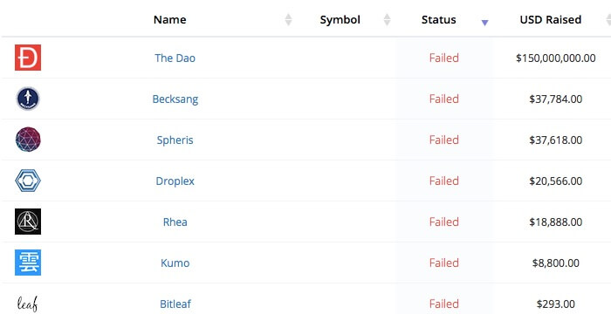Click the Rhea black square logo
The image size is (611, 314).
pyautogui.click(x=28, y=222)
